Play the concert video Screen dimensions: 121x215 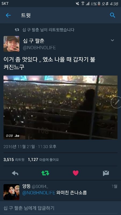pos(60,107)
